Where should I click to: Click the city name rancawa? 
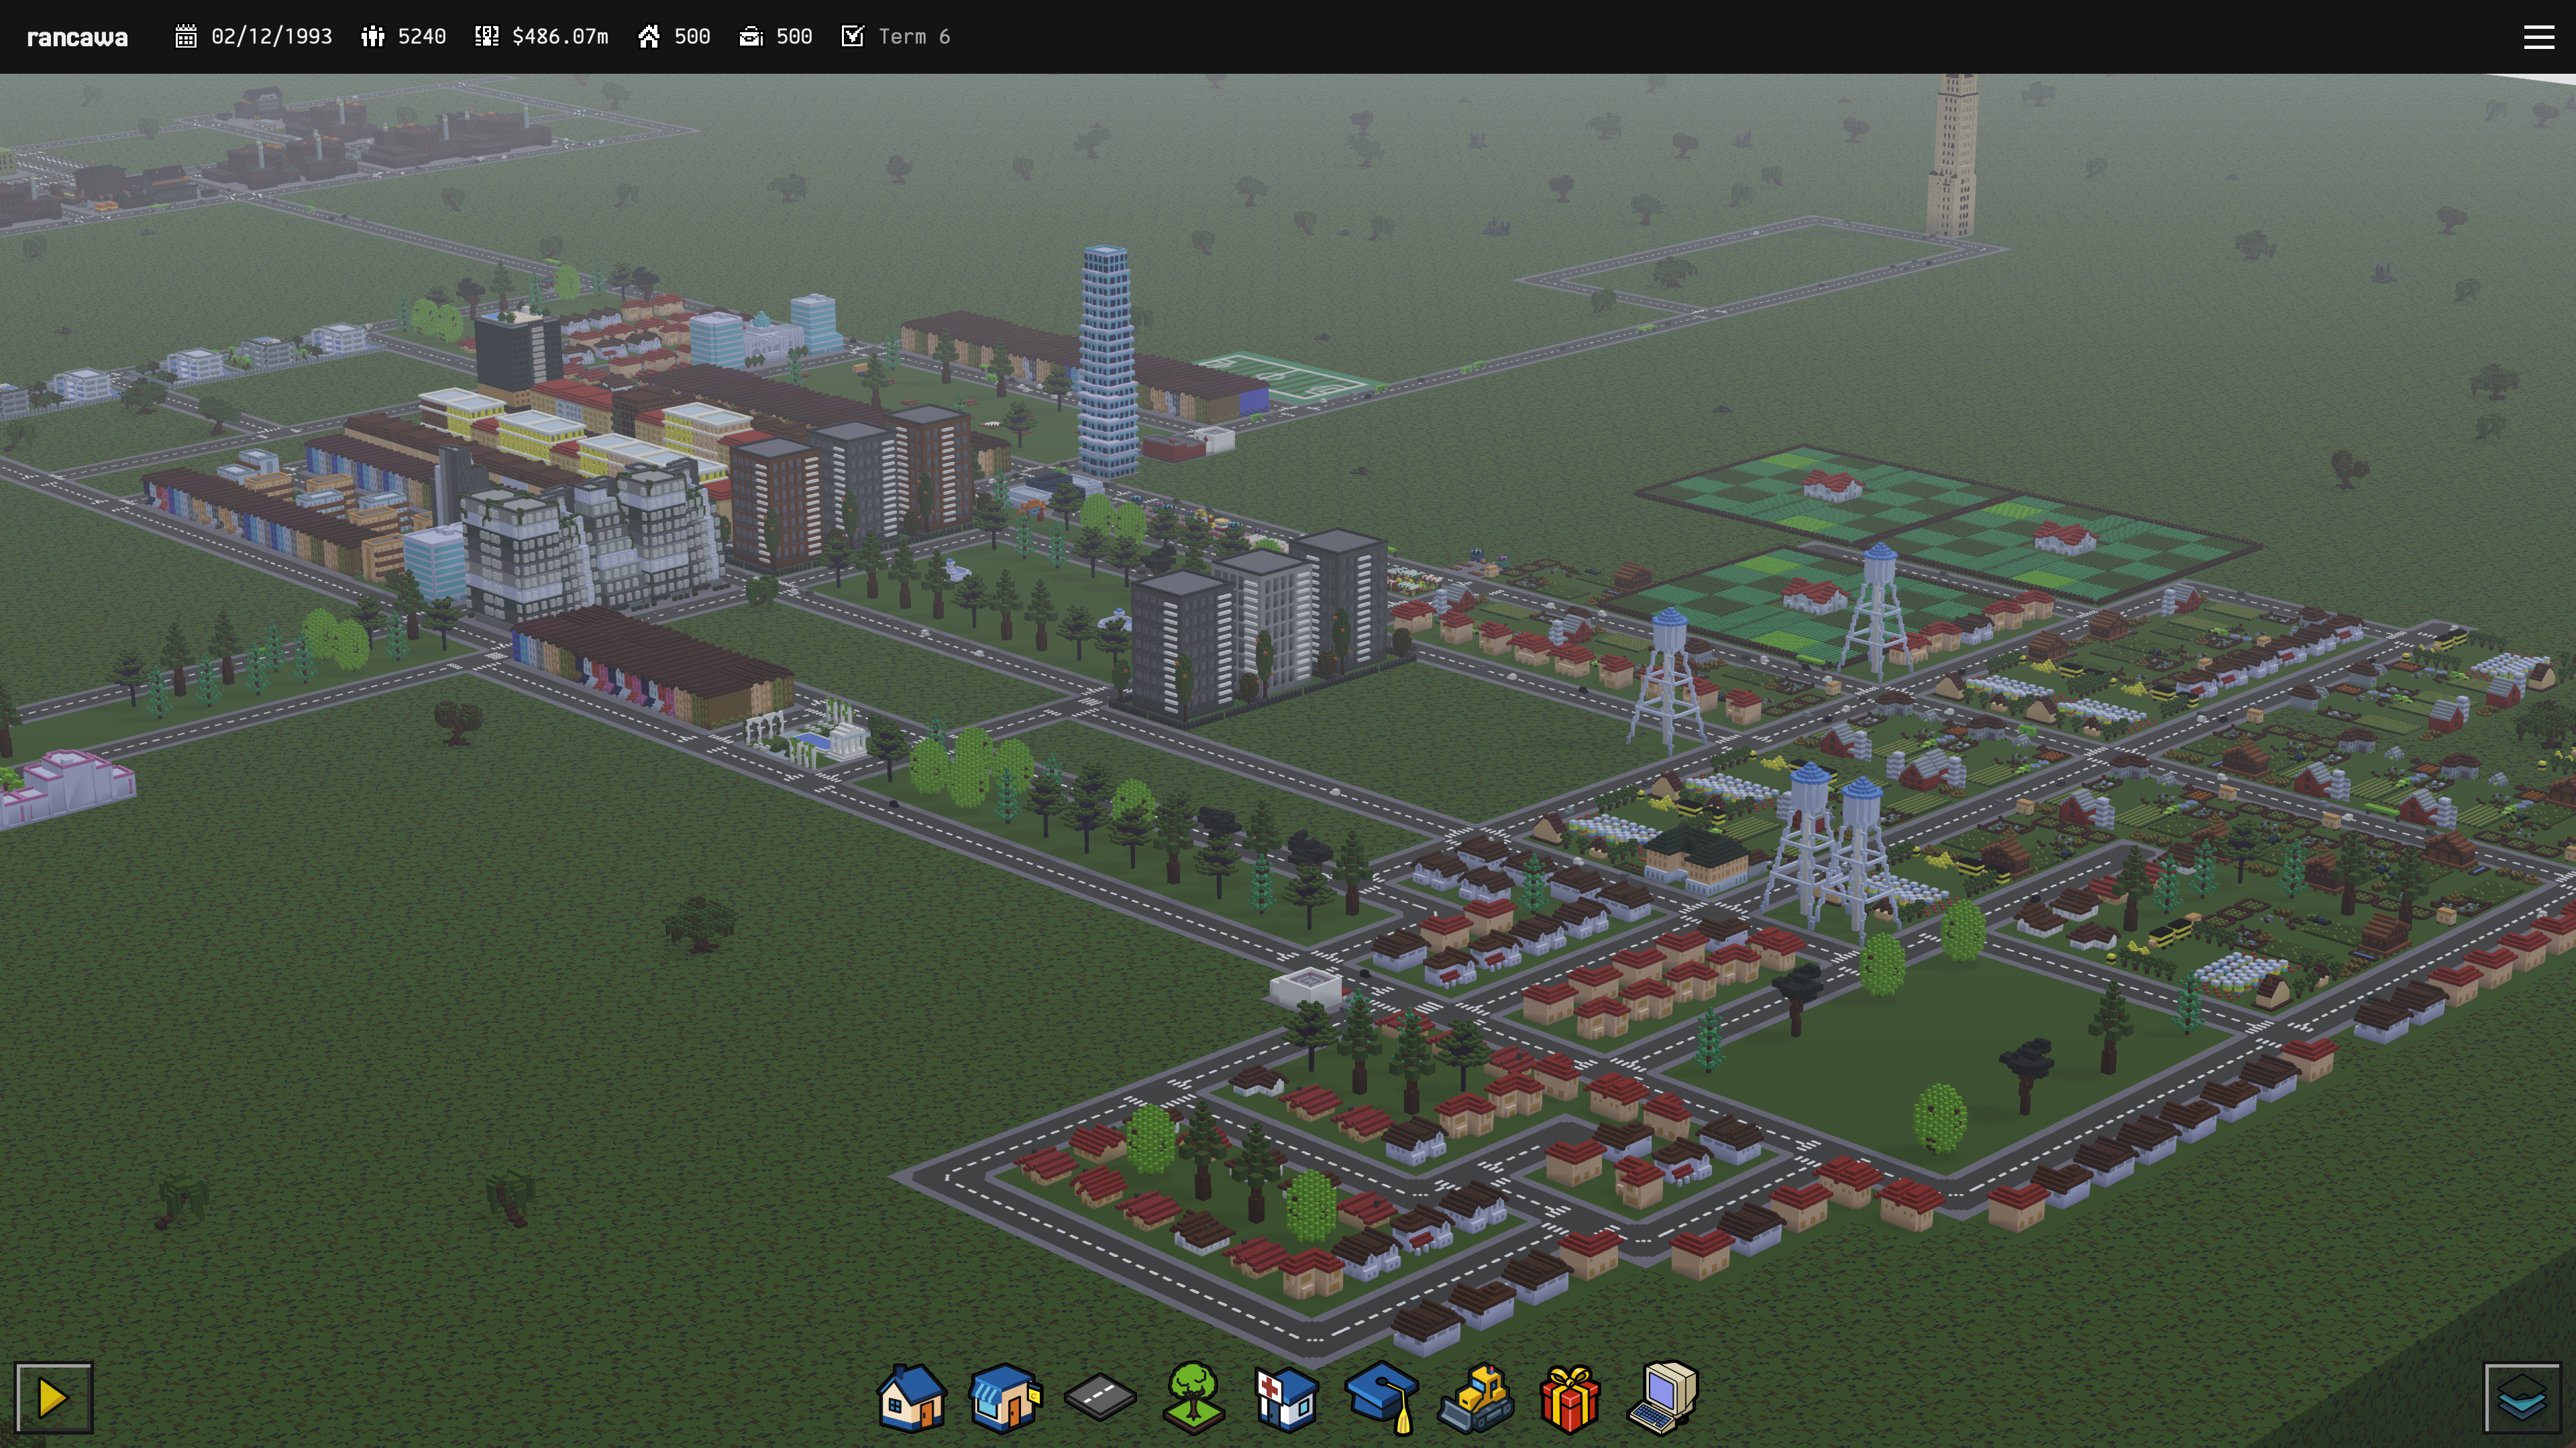point(77,38)
